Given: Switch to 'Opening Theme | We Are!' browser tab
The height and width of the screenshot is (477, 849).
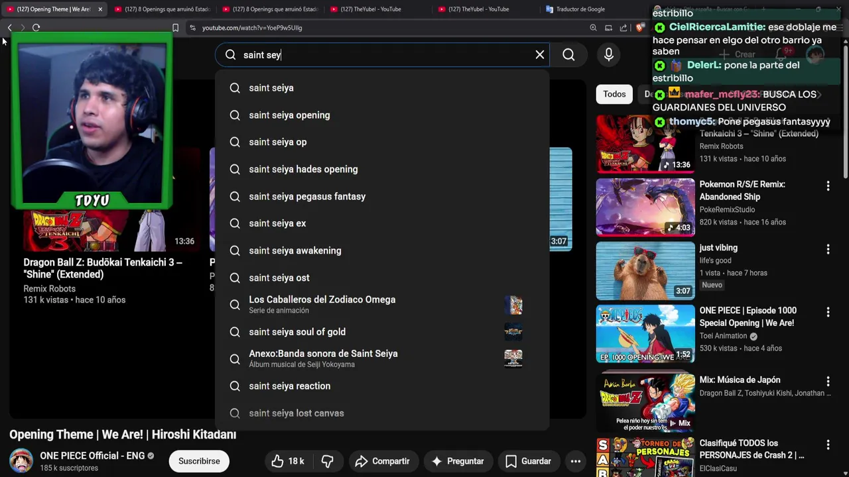Looking at the screenshot, I should 53,9.
